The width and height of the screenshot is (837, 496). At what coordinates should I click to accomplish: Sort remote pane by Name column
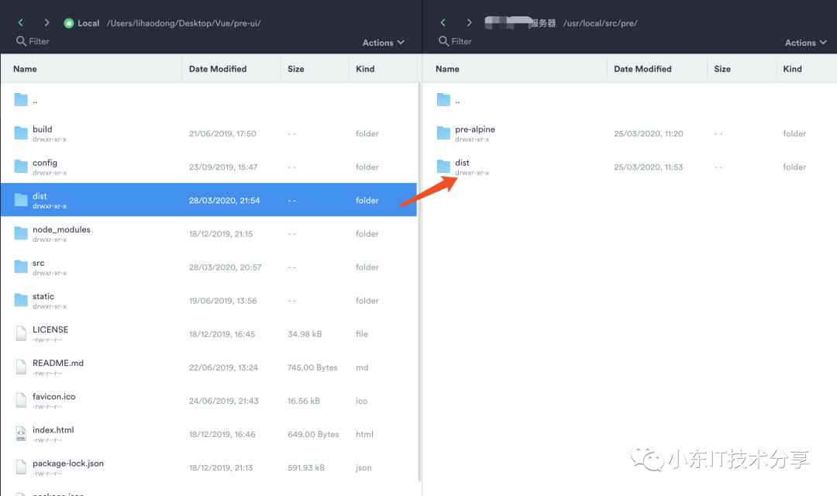[447, 69]
